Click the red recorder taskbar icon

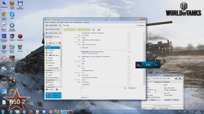(x=70, y=112)
